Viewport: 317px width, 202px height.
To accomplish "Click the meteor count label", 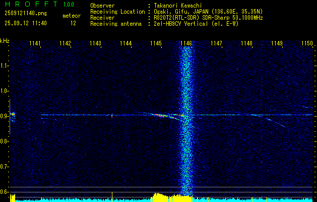I will tap(72, 16).
